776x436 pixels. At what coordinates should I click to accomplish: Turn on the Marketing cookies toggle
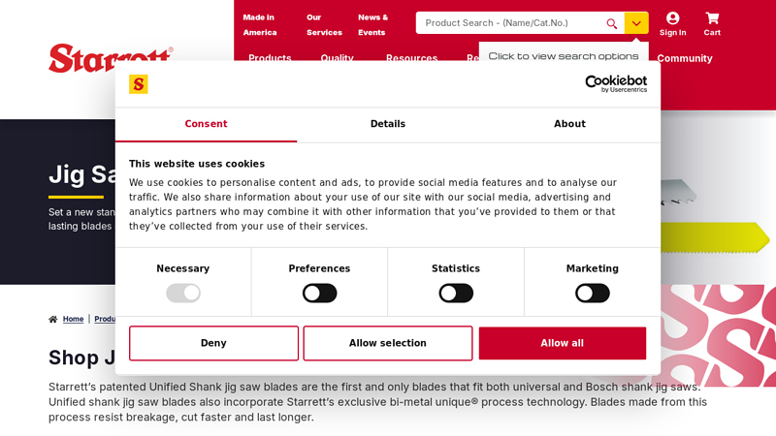592,293
